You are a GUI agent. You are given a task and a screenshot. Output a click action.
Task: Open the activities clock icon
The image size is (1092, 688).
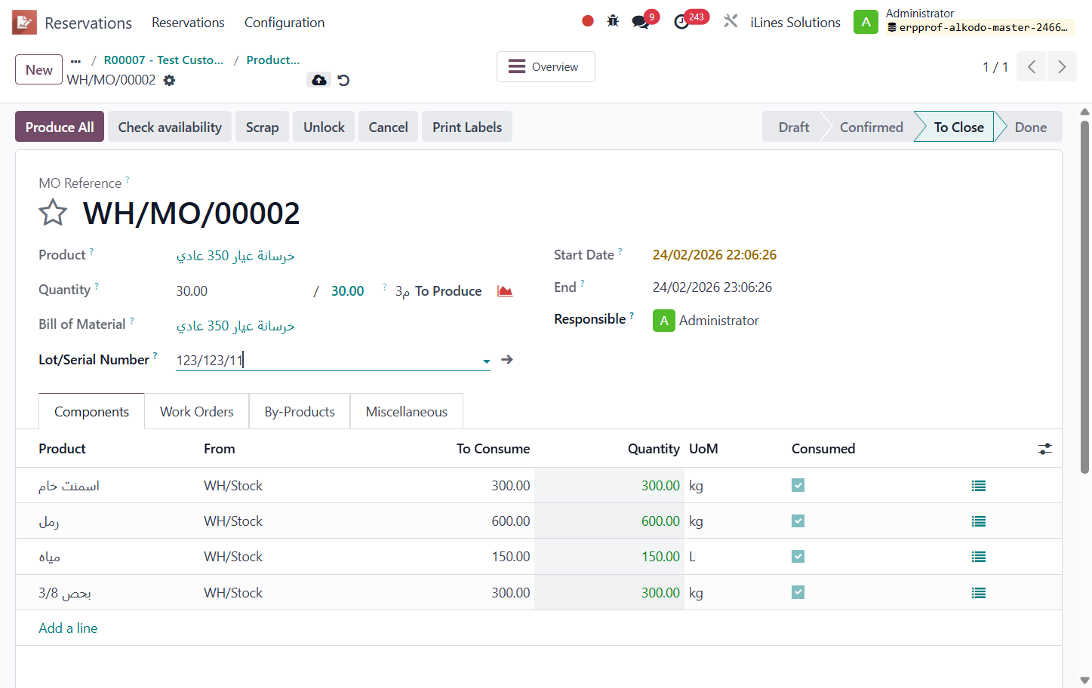coord(681,22)
